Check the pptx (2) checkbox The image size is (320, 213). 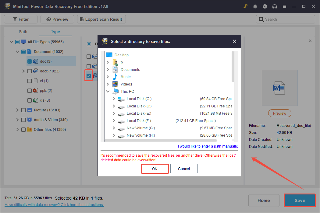pos(30,90)
